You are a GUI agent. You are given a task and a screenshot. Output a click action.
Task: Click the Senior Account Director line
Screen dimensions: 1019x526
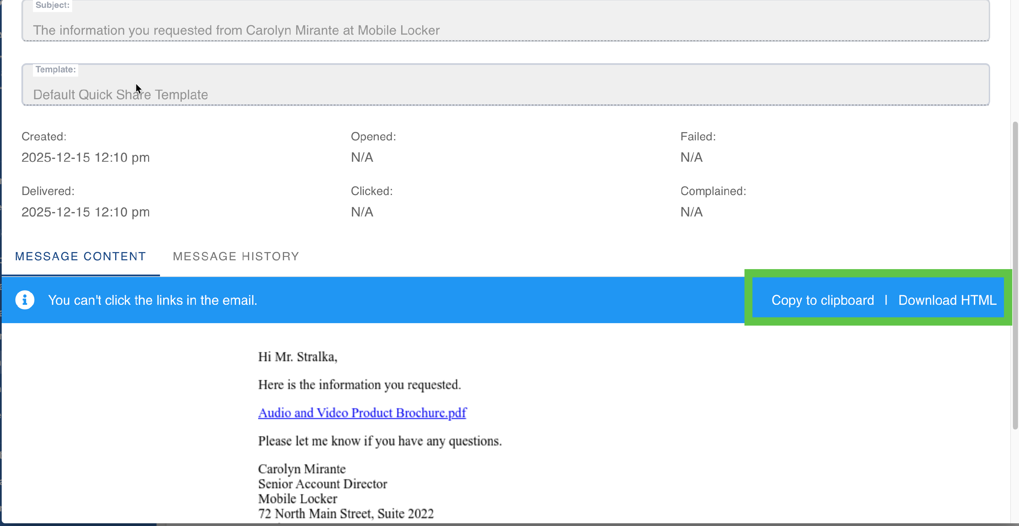[322, 484]
